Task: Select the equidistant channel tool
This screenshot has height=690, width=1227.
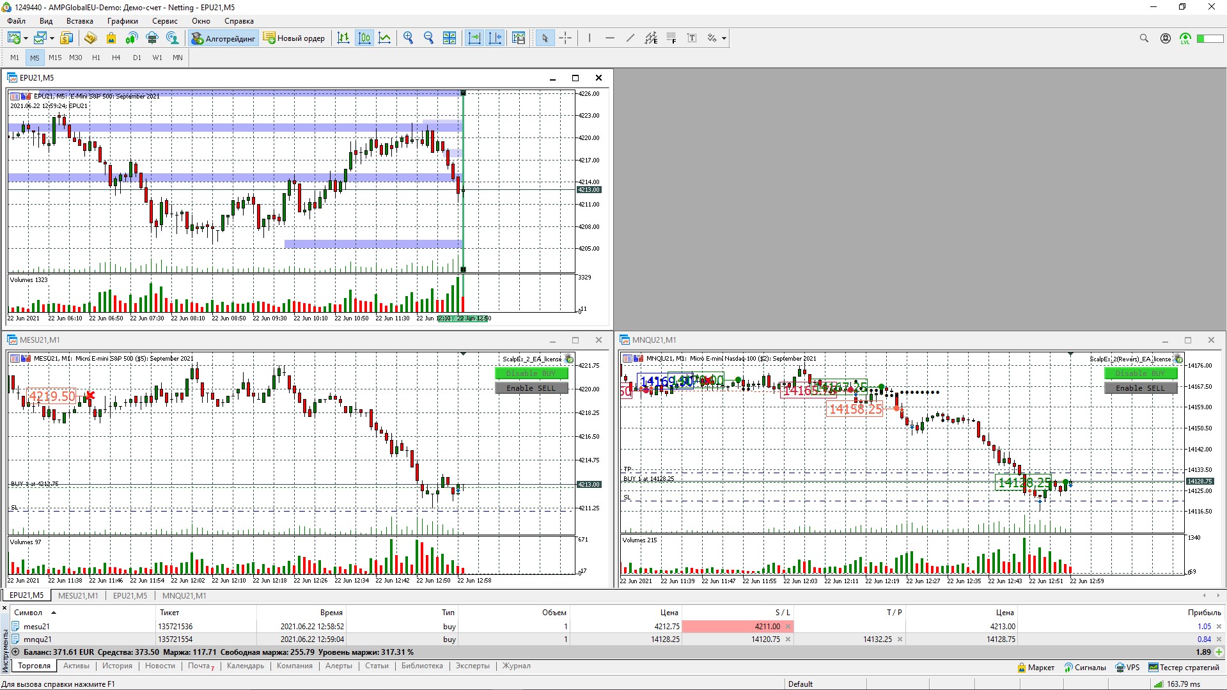Action: (x=651, y=38)
